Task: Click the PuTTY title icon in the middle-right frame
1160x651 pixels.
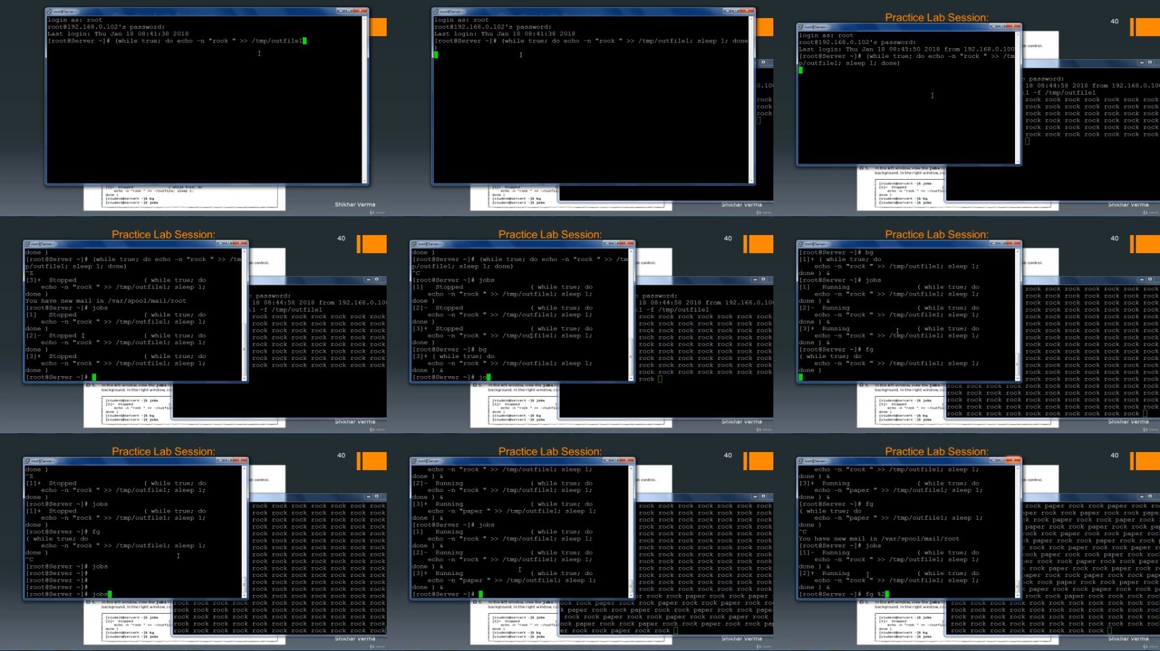Action: [x=801, y=244]
